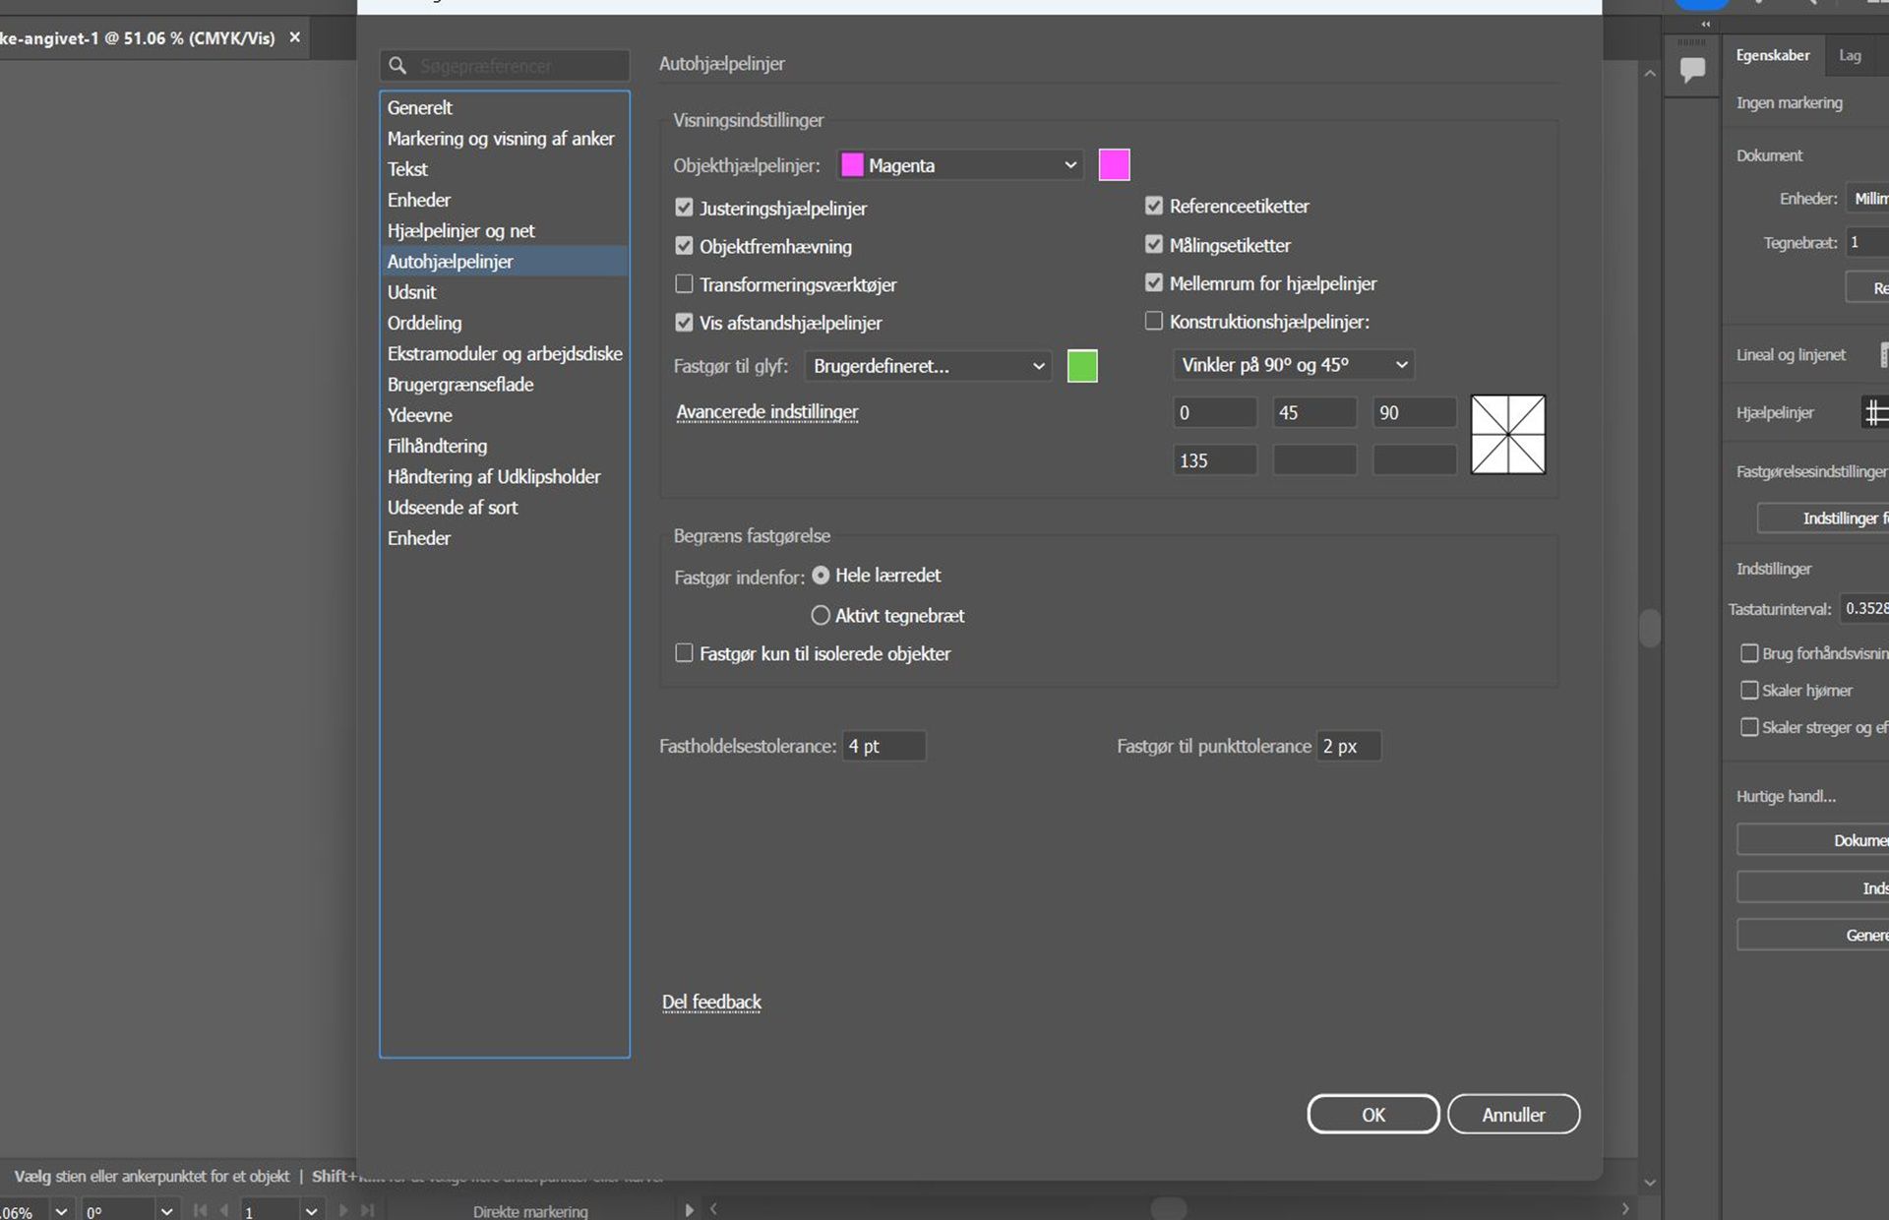This screenshot has height=1220, width=1889.
Task: Open the Vinkler på 90° og 45° dropdown
Action: click(1293, 365)
